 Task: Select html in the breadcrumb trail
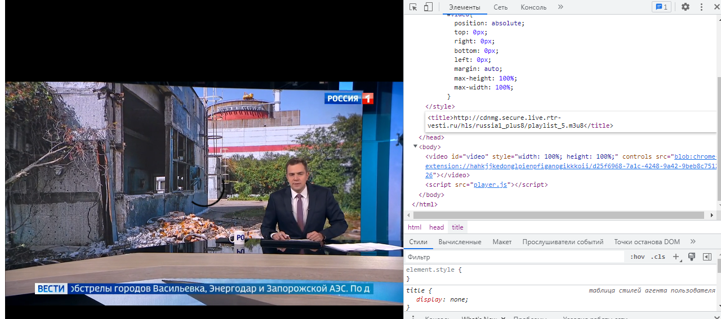415,227
